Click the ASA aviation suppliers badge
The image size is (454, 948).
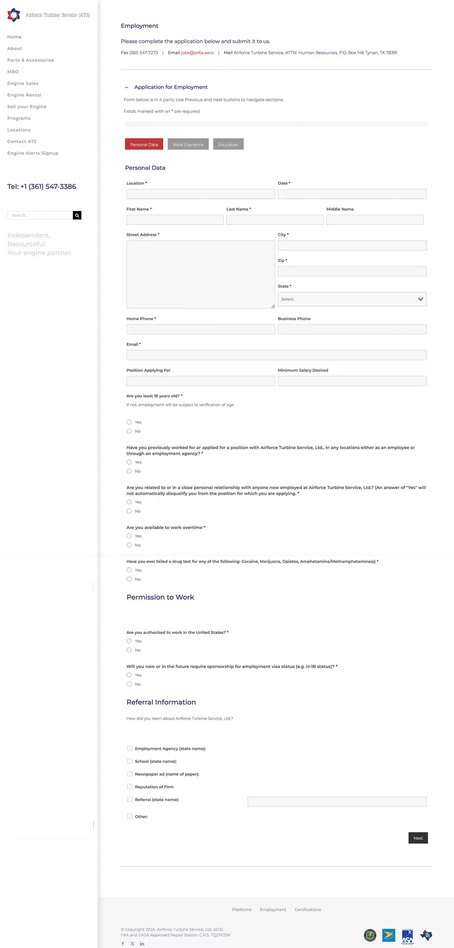(407, 936)
